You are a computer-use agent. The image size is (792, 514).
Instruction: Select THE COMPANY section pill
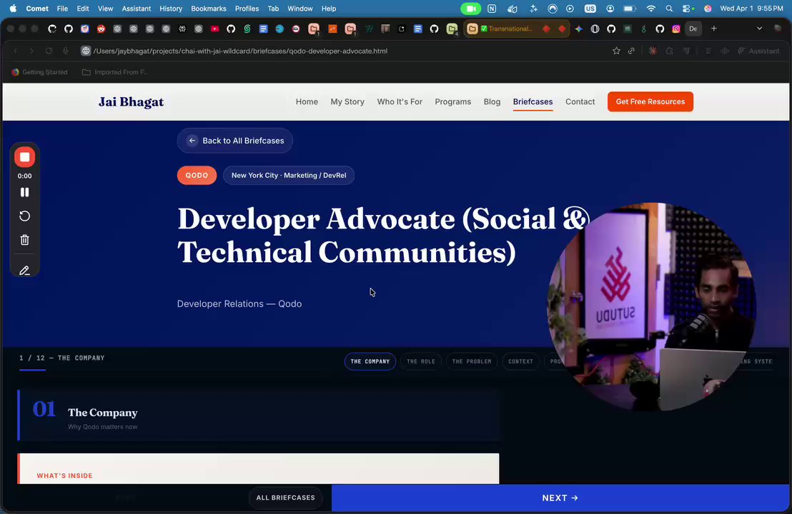(x=370, y=361)
